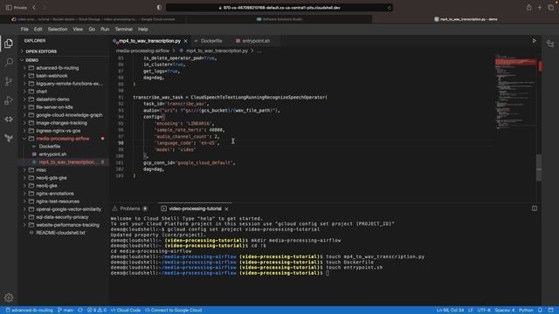Open the Run and Debug icon

tap(9, 100)
